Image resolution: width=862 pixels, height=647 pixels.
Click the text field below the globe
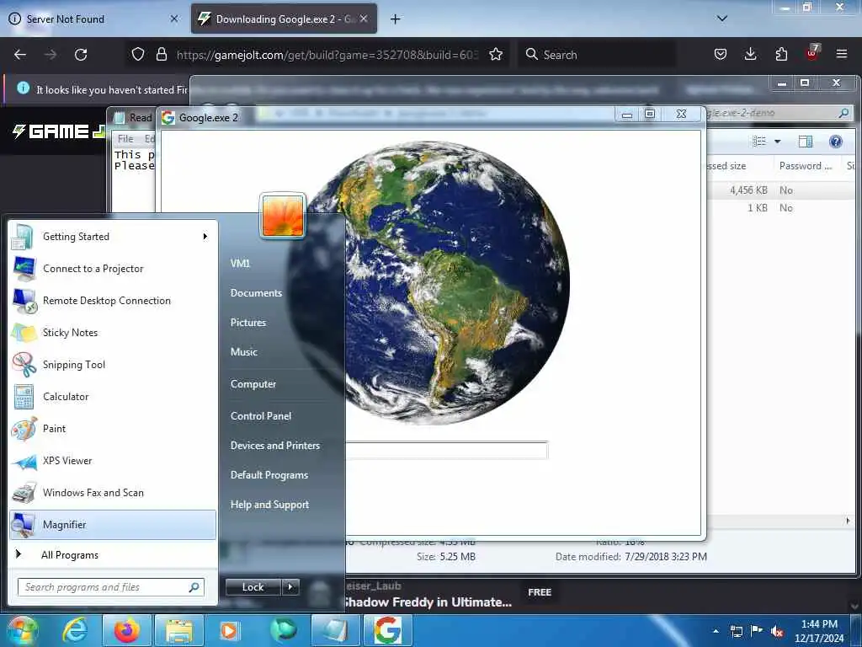tap(446, 450)
